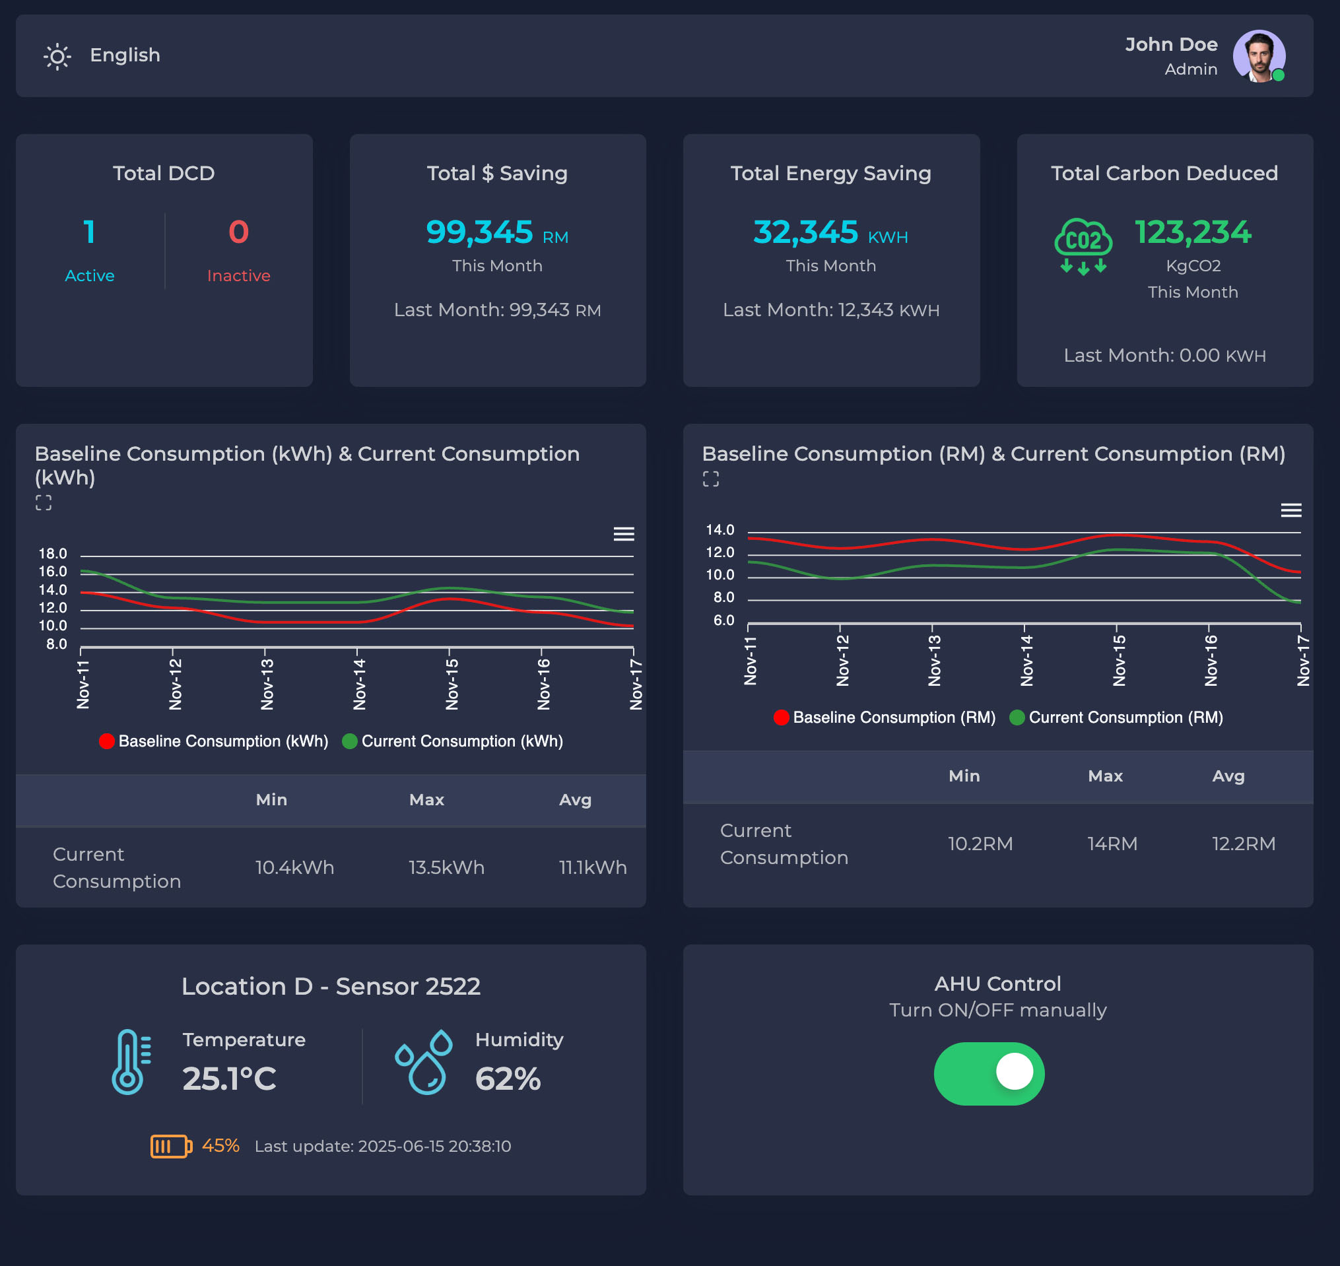Click the orange battery level icon
The image size is (1340, 1266).
(x=171, y=1146)
